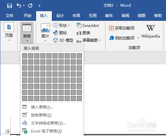Image resolution: width=166 pixels, height=136 pixels.
Task: Choose 插入表格(I)... menu entry
Action: 52,107
